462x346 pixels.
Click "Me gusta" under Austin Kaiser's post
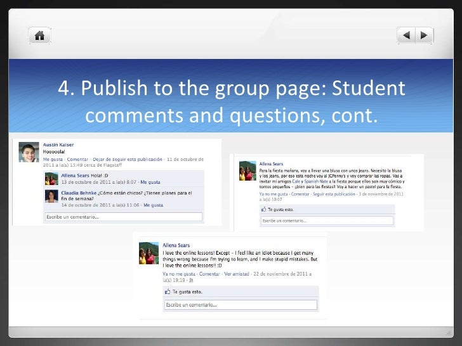(x=51, y=160)
